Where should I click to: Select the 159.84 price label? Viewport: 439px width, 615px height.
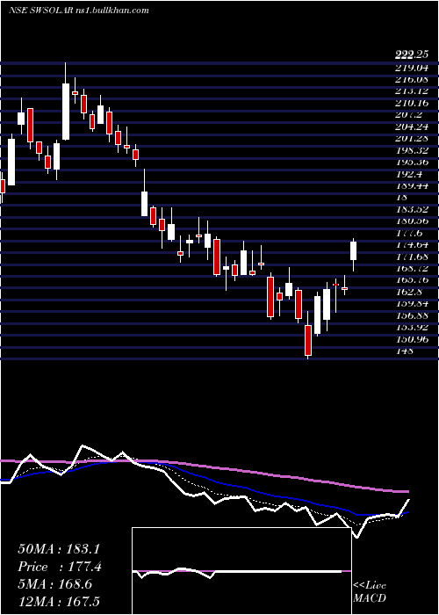411,304
